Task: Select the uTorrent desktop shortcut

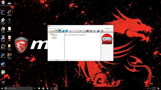Action: pyautogui.click(x=3, y=73)
